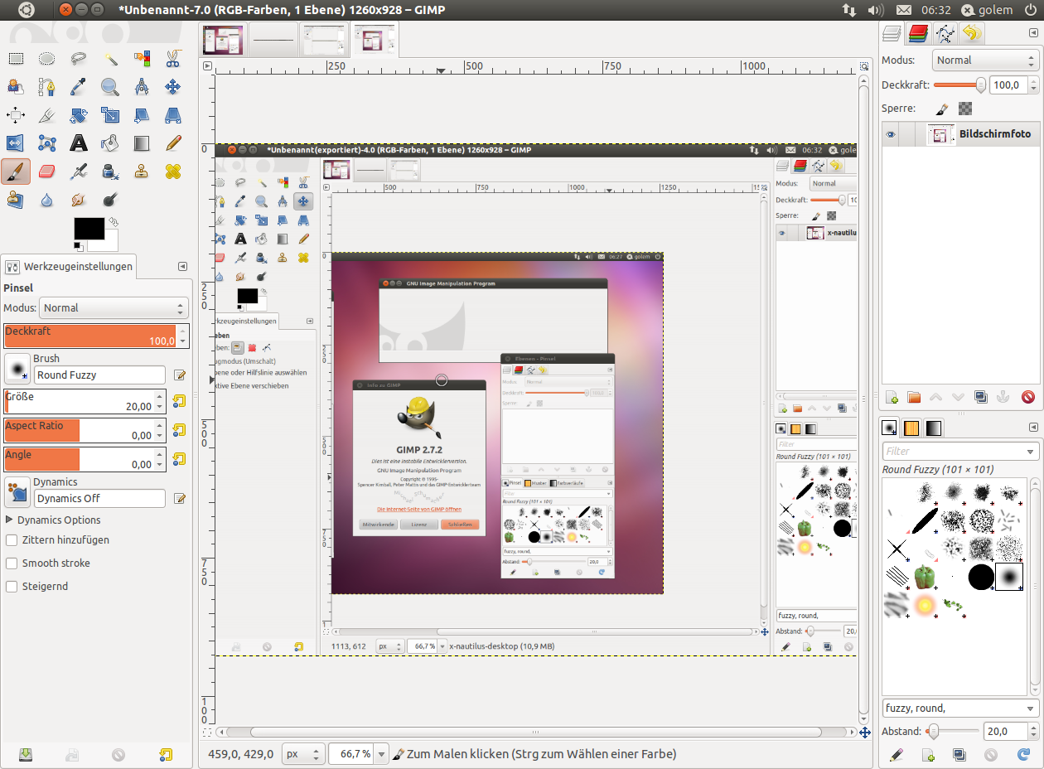The height and width of the screenshot is (769, 1044).
Task: Click the Round Fuzzy brush preview button
Action: click(17, 369)
